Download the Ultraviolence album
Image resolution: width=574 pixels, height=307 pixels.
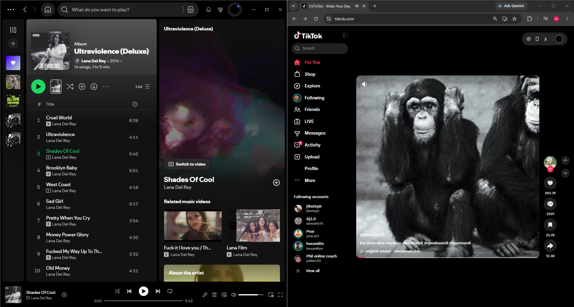point(94,87)
